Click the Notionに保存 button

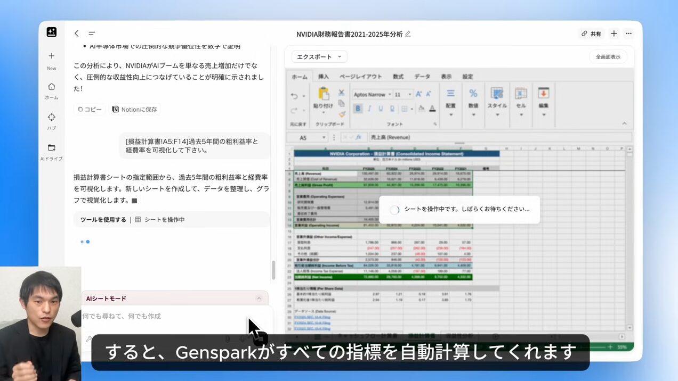[x=134, y=110]
